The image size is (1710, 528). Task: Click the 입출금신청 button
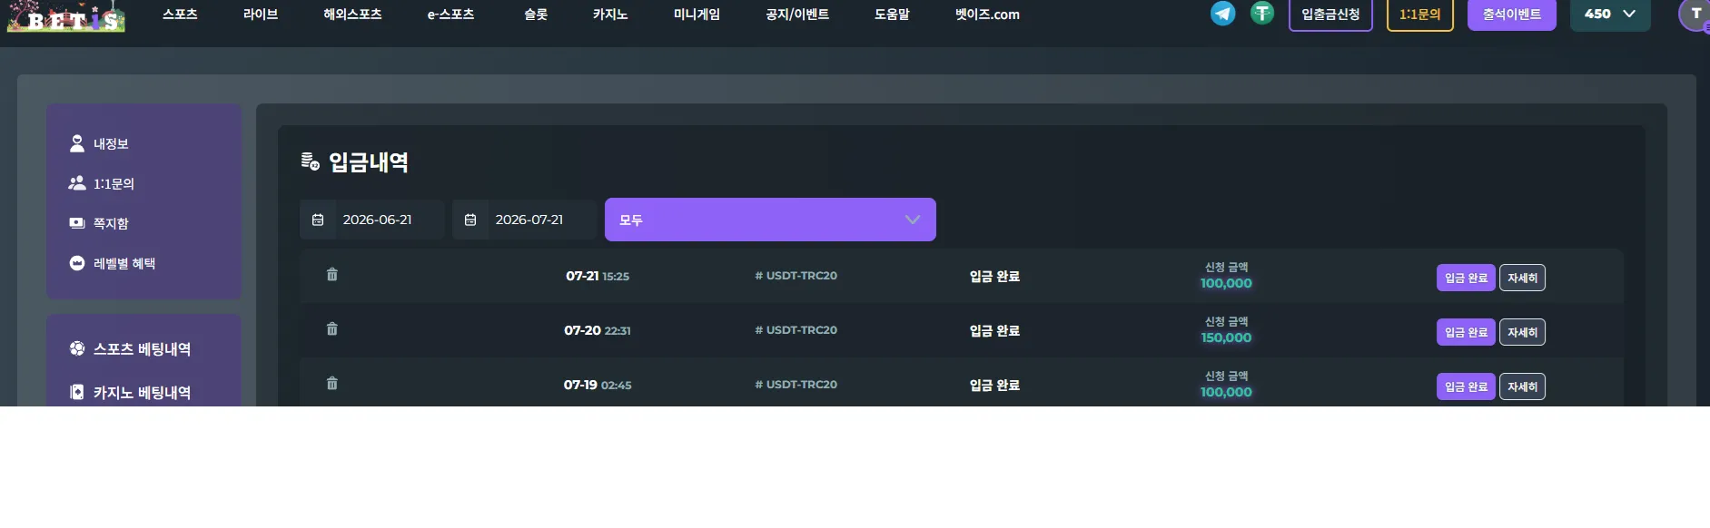(1330, 15)
